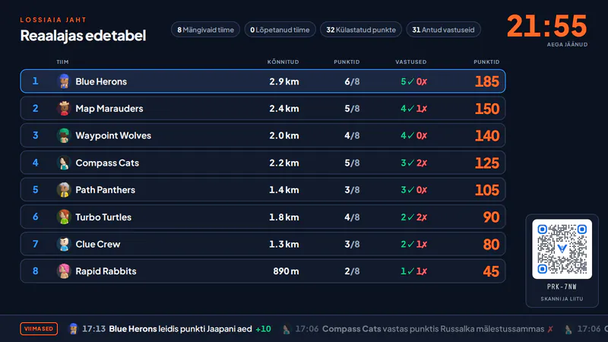Click the Path Panthers team avatar
The width and height of the screenshot is (608, 342).
click(x=64, y=190)
